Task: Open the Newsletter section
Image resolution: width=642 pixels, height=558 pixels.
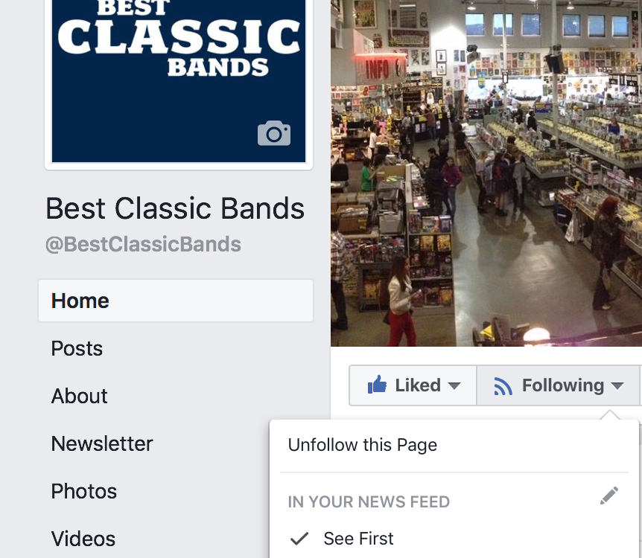Action: (102, 443)
